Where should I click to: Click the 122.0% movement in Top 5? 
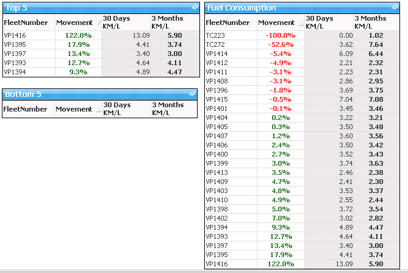pyautogui.click(x=78, y=35)
